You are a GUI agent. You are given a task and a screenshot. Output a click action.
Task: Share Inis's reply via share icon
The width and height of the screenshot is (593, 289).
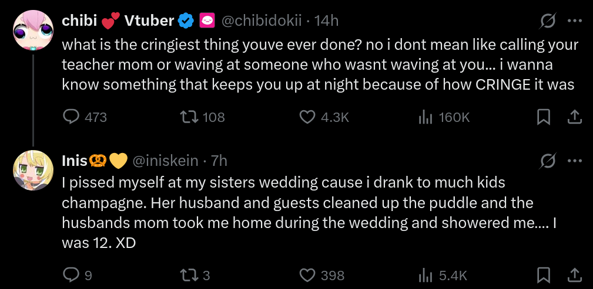point(574,274)
